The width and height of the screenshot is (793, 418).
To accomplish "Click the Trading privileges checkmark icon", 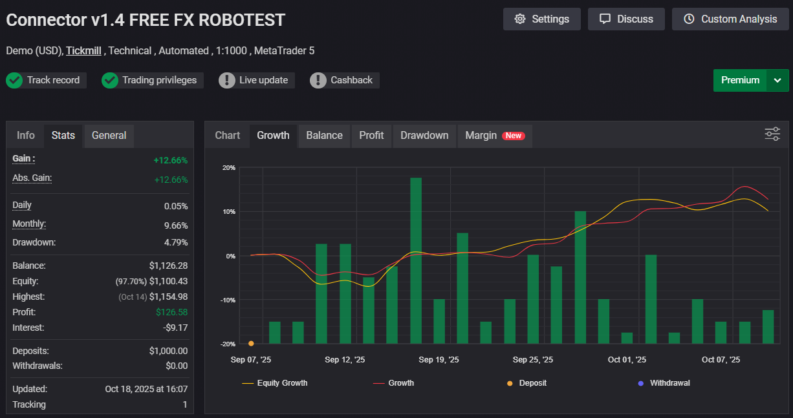I will 109,81.
